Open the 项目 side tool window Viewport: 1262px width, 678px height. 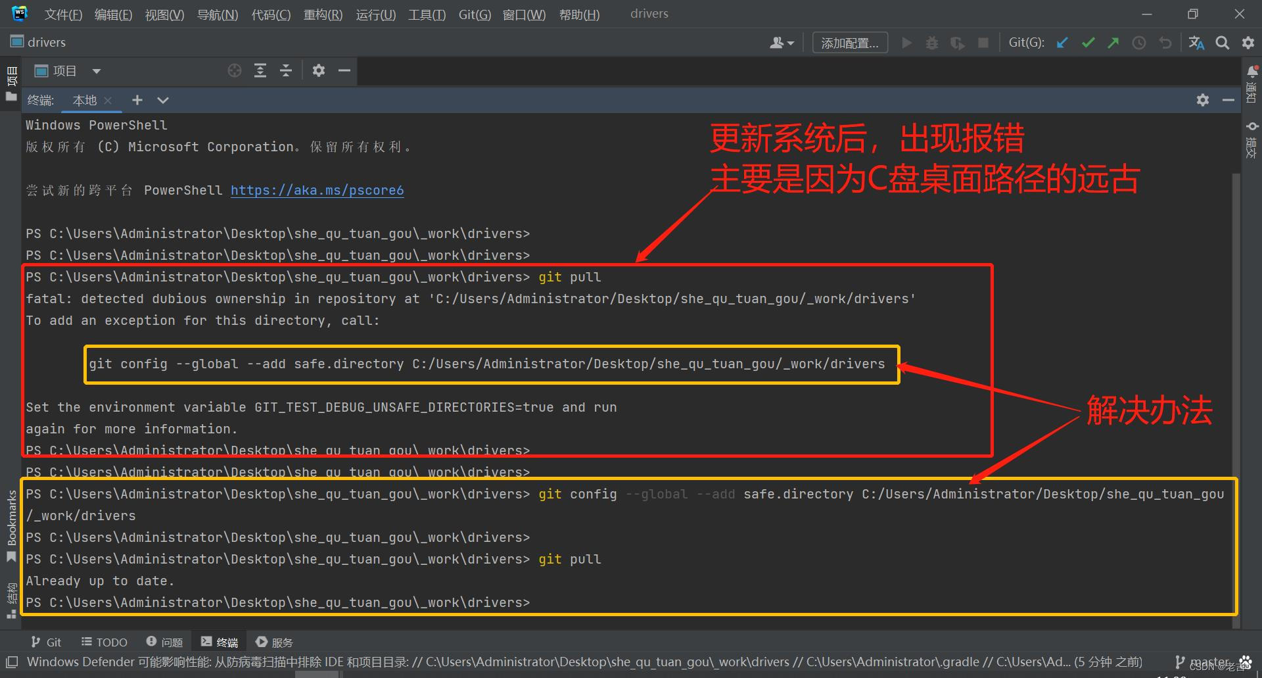(11, 82)
